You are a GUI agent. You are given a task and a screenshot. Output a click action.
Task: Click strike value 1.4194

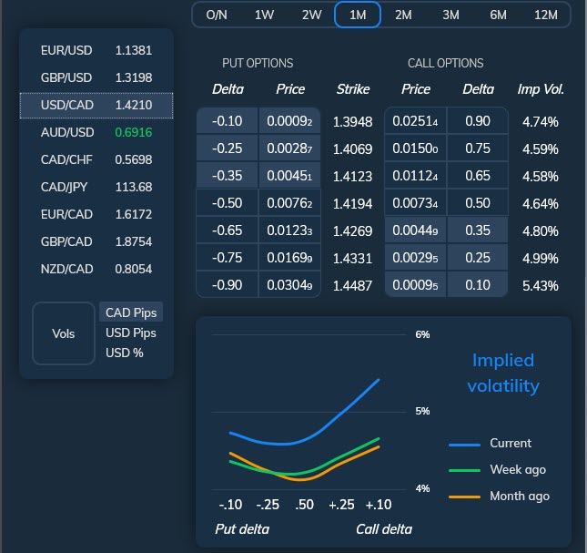pos(352,204)
